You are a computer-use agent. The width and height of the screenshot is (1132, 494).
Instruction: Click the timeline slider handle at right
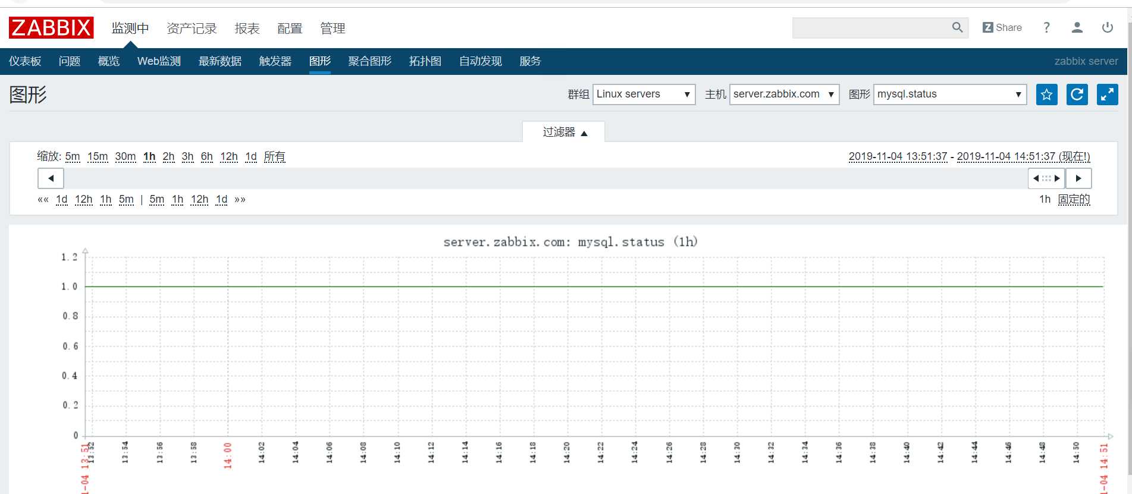(x=1046, y=178)
